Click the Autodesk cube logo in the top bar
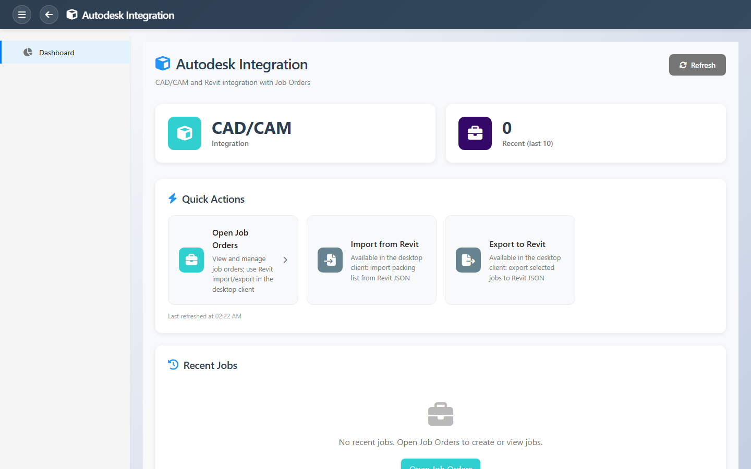 pyautogui.click(x=72, y=15)
